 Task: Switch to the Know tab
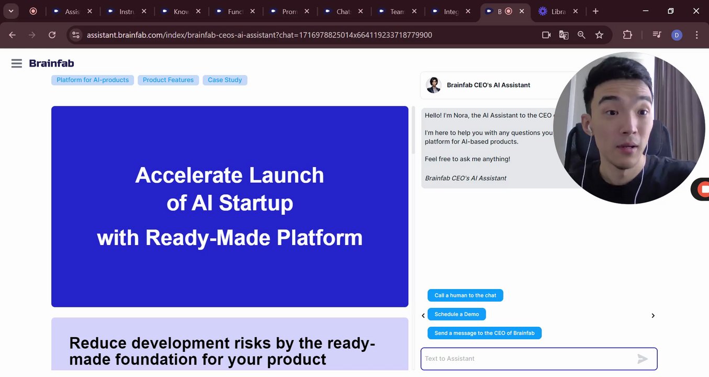[x=181, y=12]
